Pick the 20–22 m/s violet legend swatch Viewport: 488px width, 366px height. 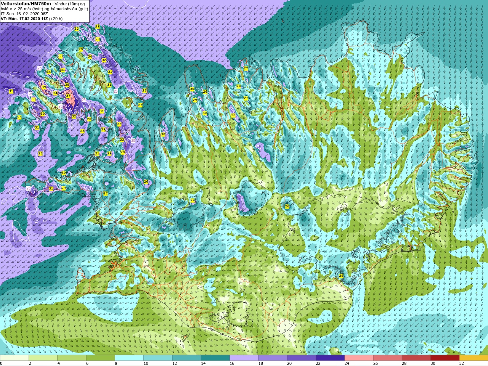tap(301, 358)
